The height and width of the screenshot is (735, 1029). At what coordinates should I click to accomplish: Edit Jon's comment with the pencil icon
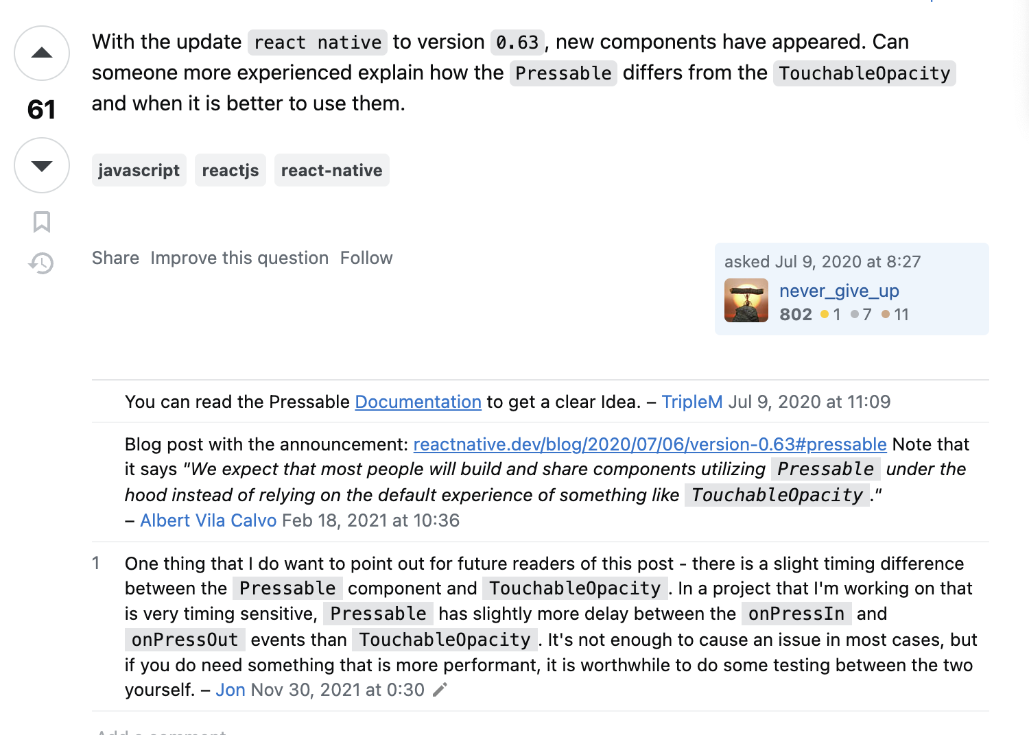[x=440, y=690]
